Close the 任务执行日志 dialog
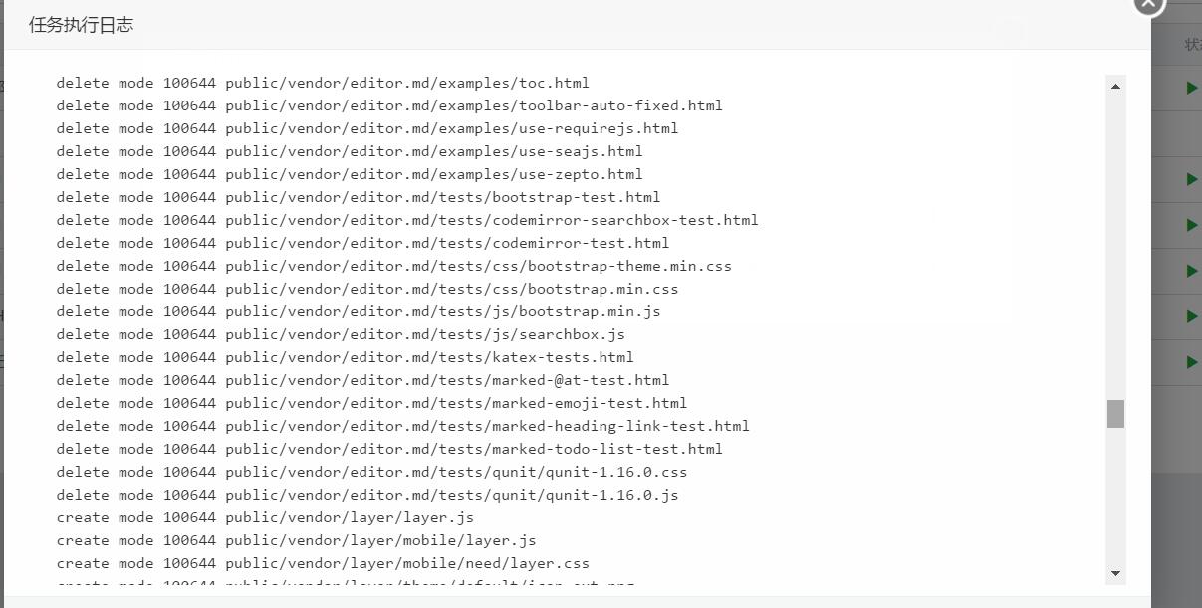This screenshot has width=1202, height=608. (x=1149, y=3)
